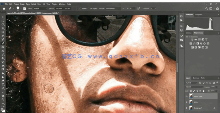Open the Actions panel play icon
The image size is (220, 113).
point(181,20)
